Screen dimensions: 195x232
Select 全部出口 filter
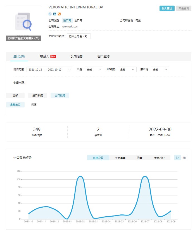[15, 105]
